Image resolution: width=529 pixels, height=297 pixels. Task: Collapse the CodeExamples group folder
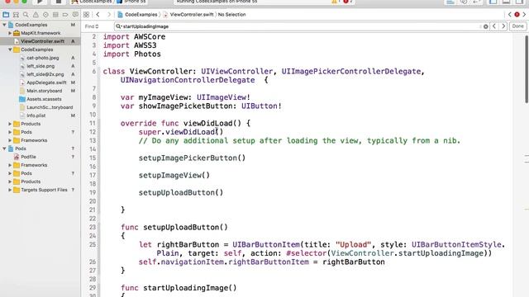point(10,49)
